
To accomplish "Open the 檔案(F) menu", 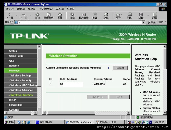I will point(10,9).
